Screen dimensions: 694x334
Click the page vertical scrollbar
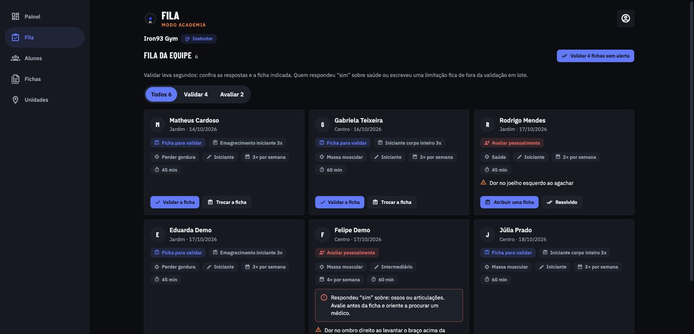[x=692, y=141]
